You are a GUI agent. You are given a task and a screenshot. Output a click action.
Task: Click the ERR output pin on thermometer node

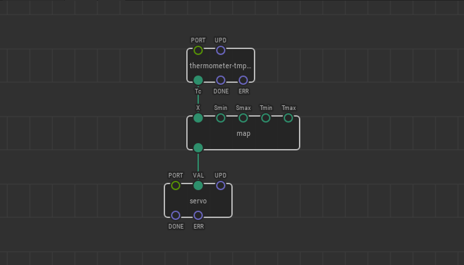[243, 80]
